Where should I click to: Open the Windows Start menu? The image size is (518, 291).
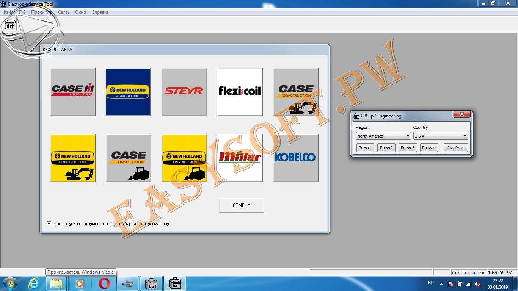point(10,283)
